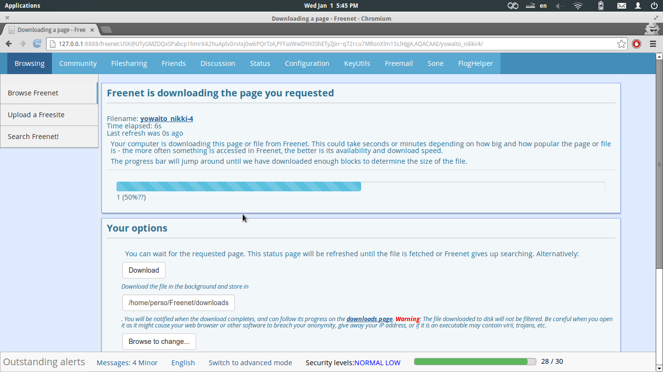663x372 pixels.
Task: Open the volume indicator in the panel
Action: point(560,6)
